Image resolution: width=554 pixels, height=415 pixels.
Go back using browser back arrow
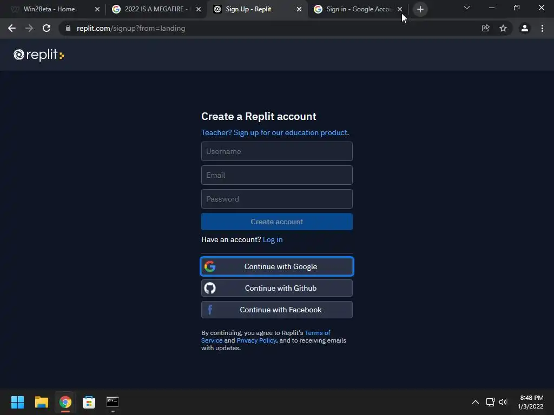[x=12, y=28]
